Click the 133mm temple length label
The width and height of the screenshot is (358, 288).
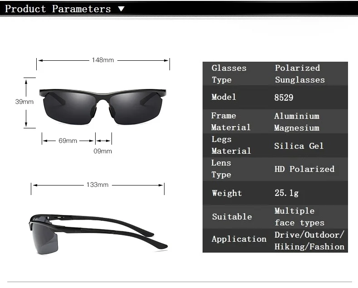97,185
